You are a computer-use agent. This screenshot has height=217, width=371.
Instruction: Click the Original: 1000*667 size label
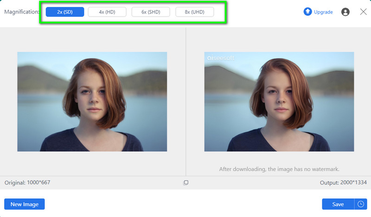coord(27,183)
